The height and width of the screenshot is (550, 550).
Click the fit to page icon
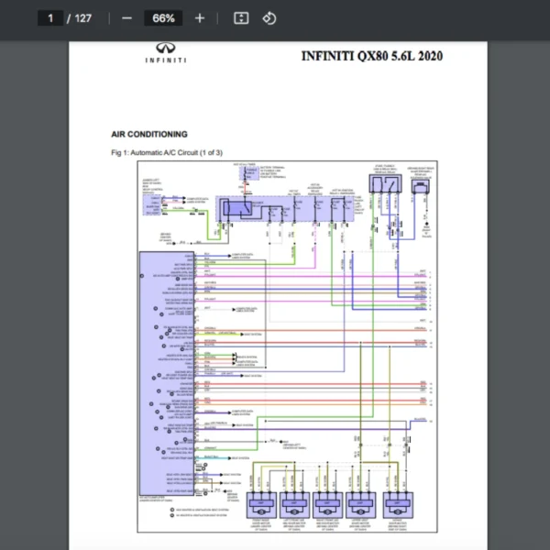pyautogui.click(x=241, y=18)
